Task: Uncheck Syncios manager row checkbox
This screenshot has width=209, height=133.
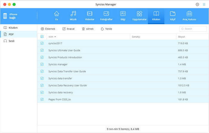Action: pyautogui.click(x=42, y=64)
